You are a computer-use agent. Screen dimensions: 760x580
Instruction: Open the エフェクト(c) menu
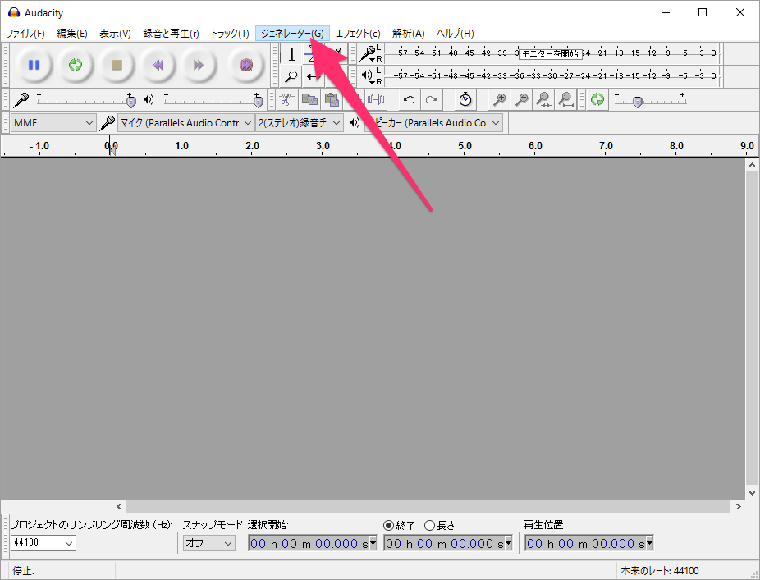click(x=358, y=34)
